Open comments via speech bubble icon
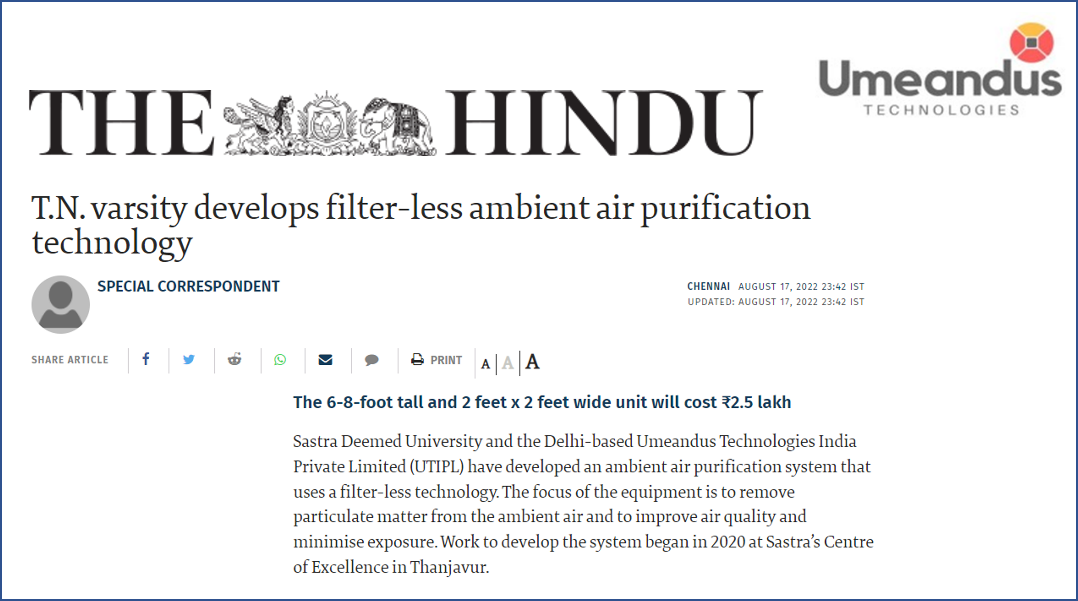 coord(371,360)
